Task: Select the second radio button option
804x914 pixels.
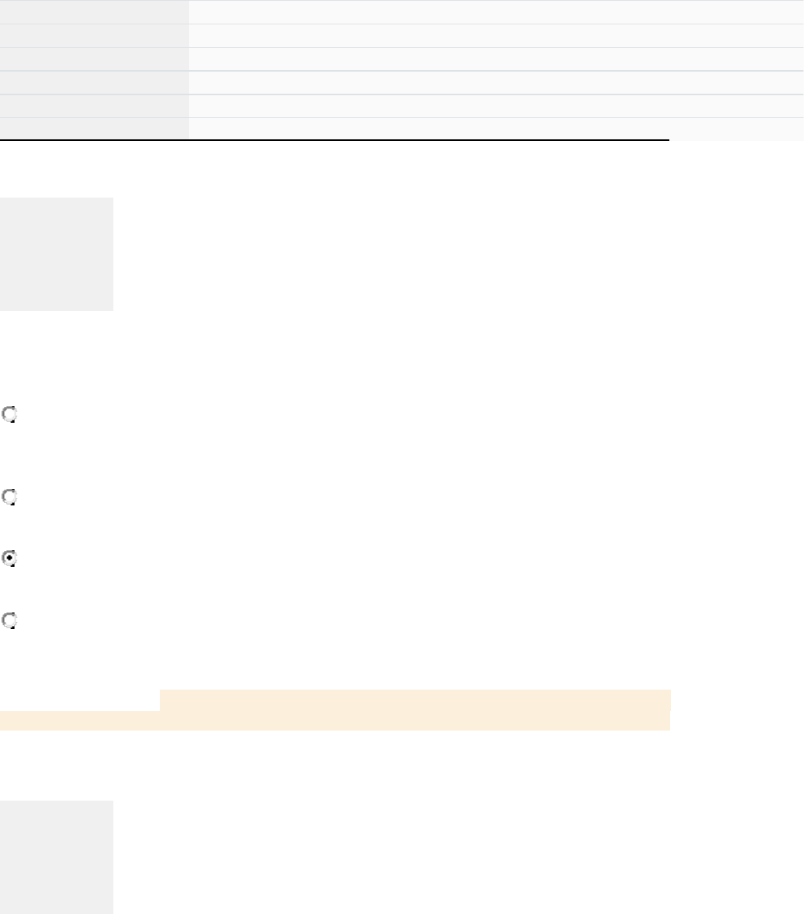Action: tap(9, 498)
